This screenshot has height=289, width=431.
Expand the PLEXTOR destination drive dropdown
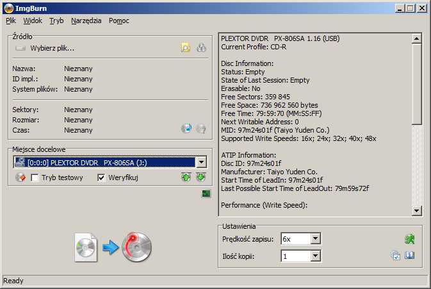point(202,162)
